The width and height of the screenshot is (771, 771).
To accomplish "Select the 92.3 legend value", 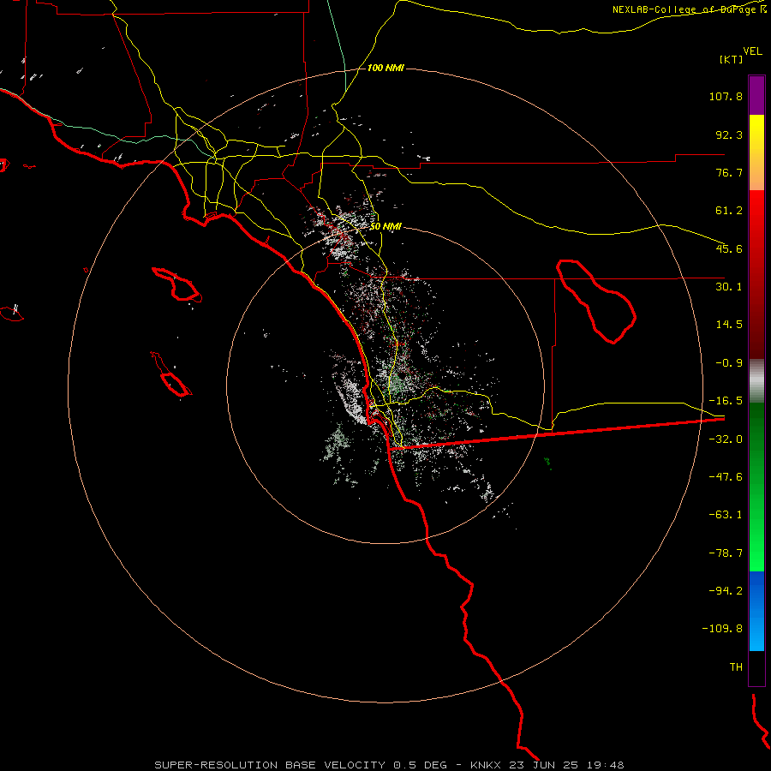I will tap(729, 134).
